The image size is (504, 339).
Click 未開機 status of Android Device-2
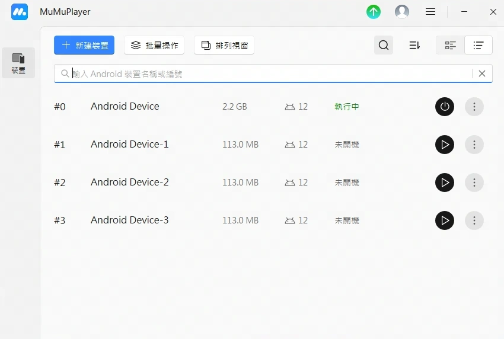tap(347, 182)
